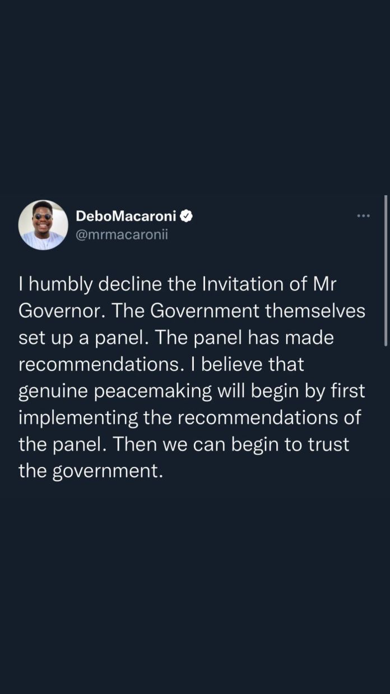
Task: Click the word "Then" in the tweet
Action: (135, 444)
